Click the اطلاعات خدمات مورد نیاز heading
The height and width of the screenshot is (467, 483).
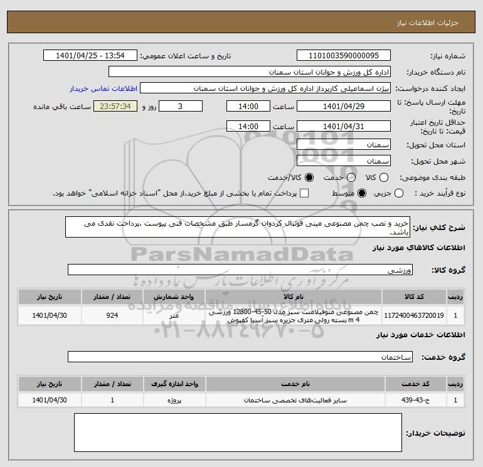(420, 335)
